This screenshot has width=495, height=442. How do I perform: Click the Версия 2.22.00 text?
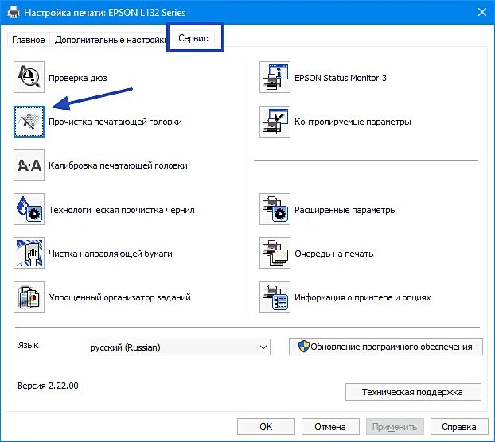[48, 386]
